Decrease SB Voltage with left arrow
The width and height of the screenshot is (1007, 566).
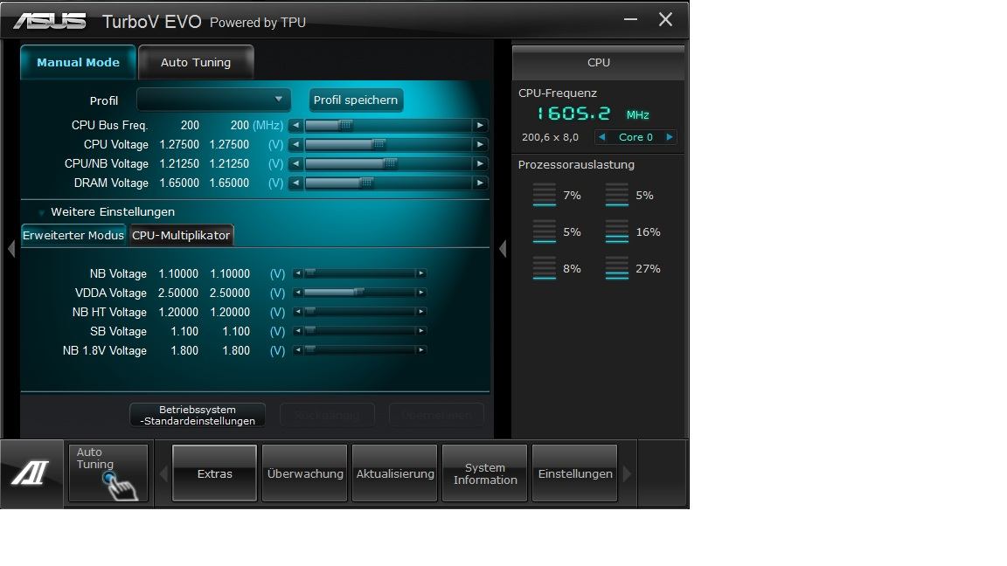(298, 331)
